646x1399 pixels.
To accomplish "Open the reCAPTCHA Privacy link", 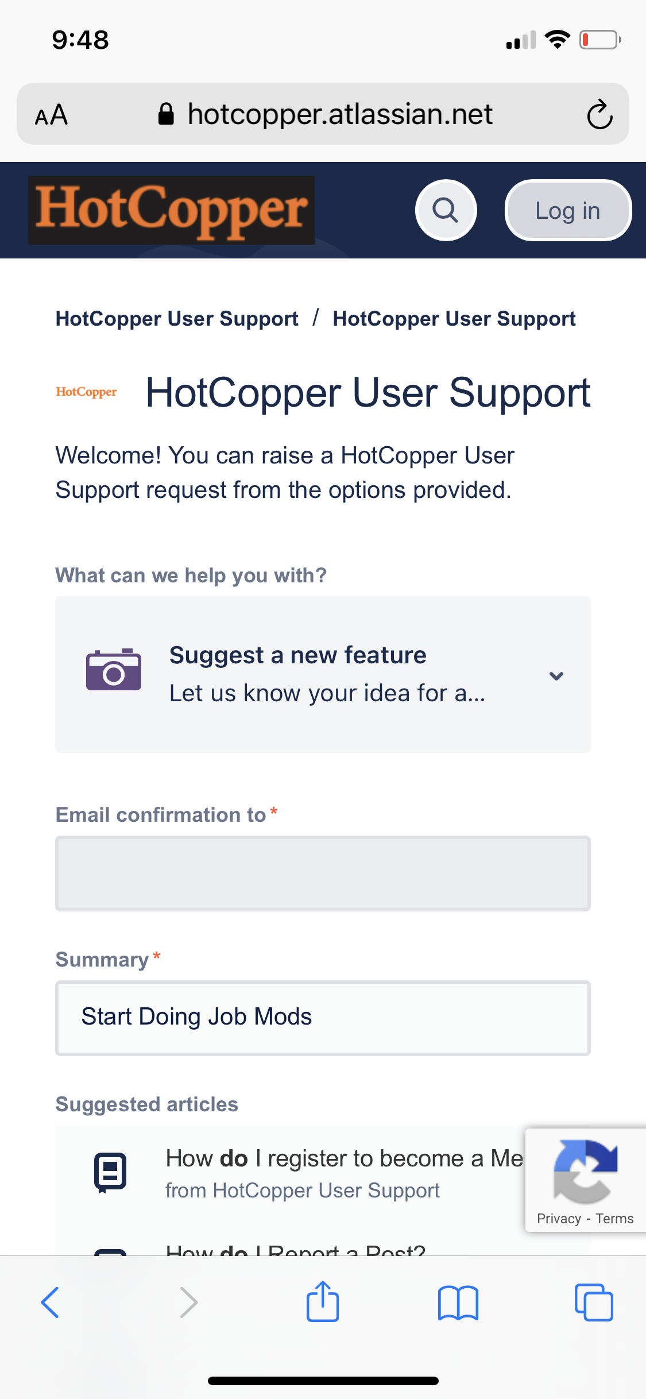I will (559, 1219).
